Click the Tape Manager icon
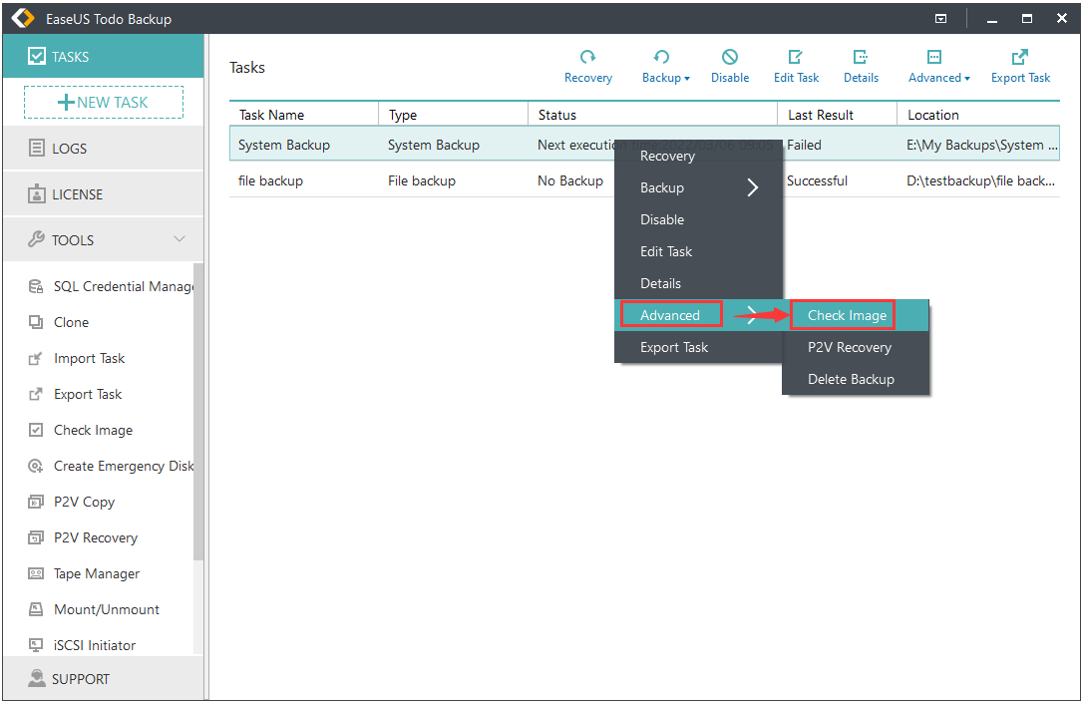This screenshot has width=1082, height=702. pyautogui.click(x=36, y=573)
